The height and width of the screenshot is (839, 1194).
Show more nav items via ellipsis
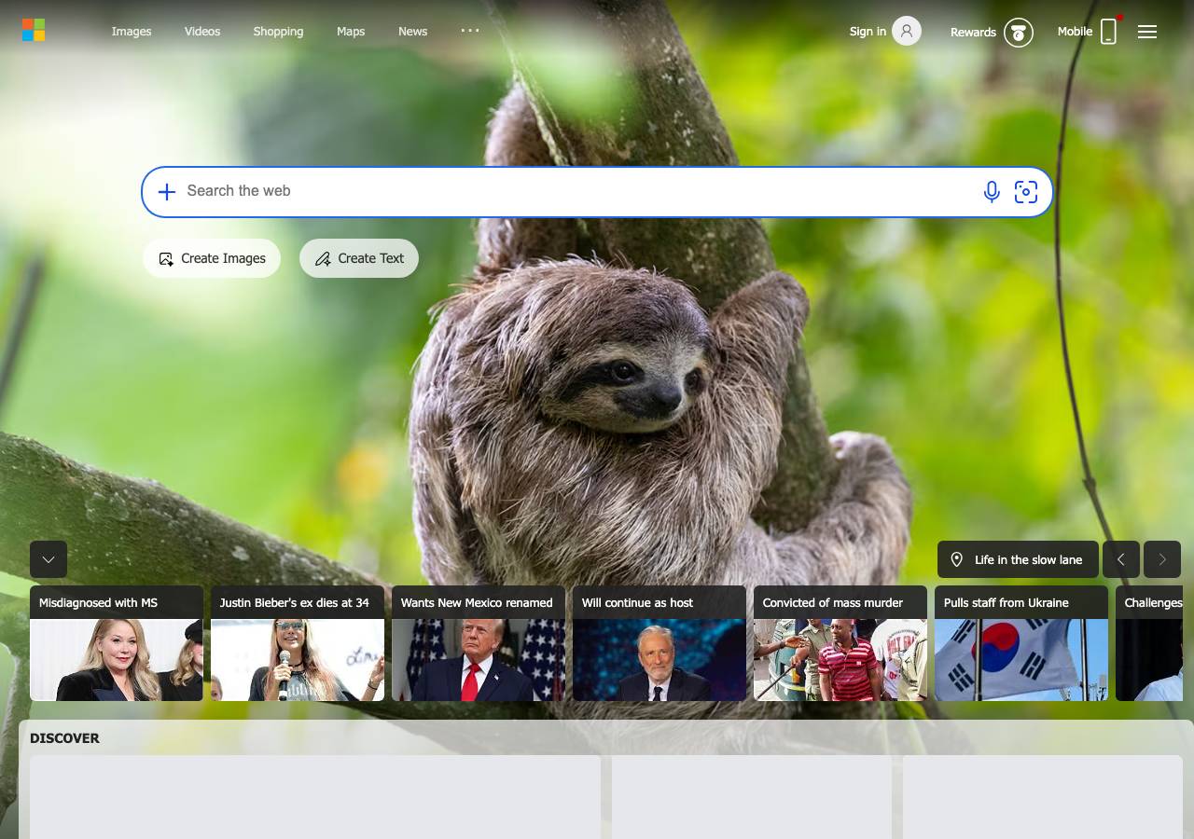click(470, 31)
